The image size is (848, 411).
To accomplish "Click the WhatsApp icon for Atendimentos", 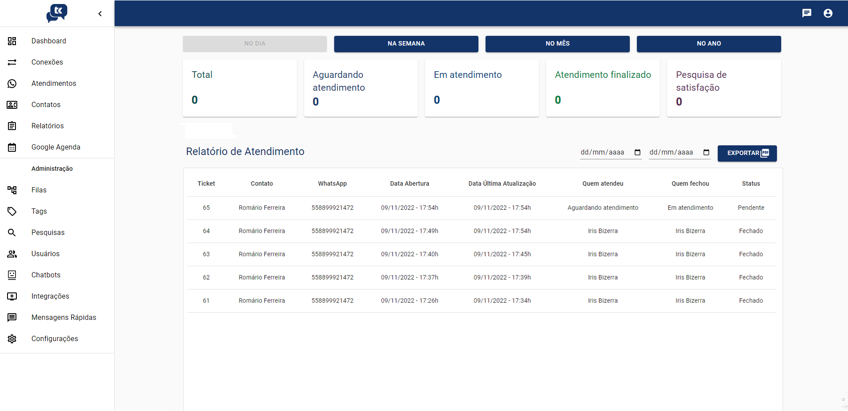I will coord(12,84).
